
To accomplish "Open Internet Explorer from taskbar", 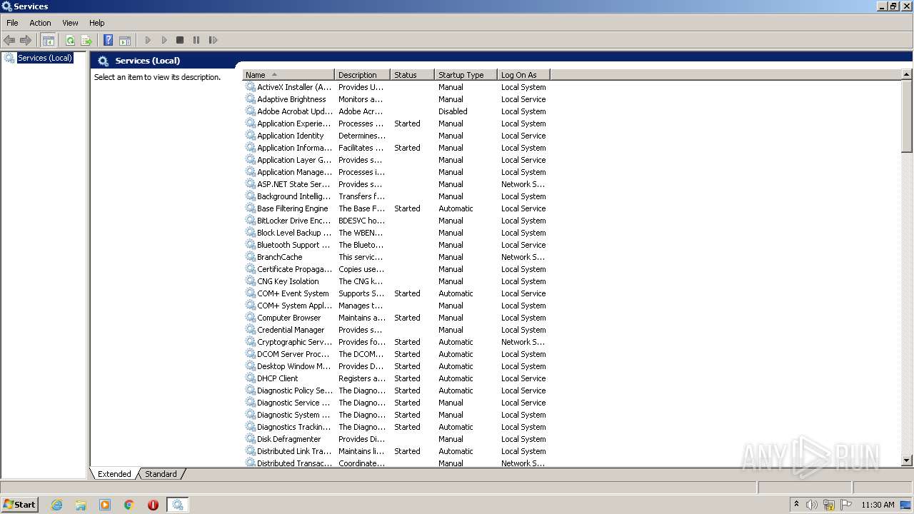I will coord(57,505).
